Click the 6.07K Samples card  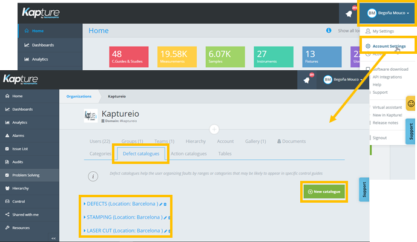click(225, 57)
